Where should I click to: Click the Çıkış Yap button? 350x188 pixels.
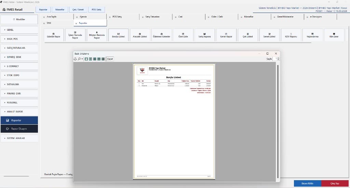pos(335,183)
